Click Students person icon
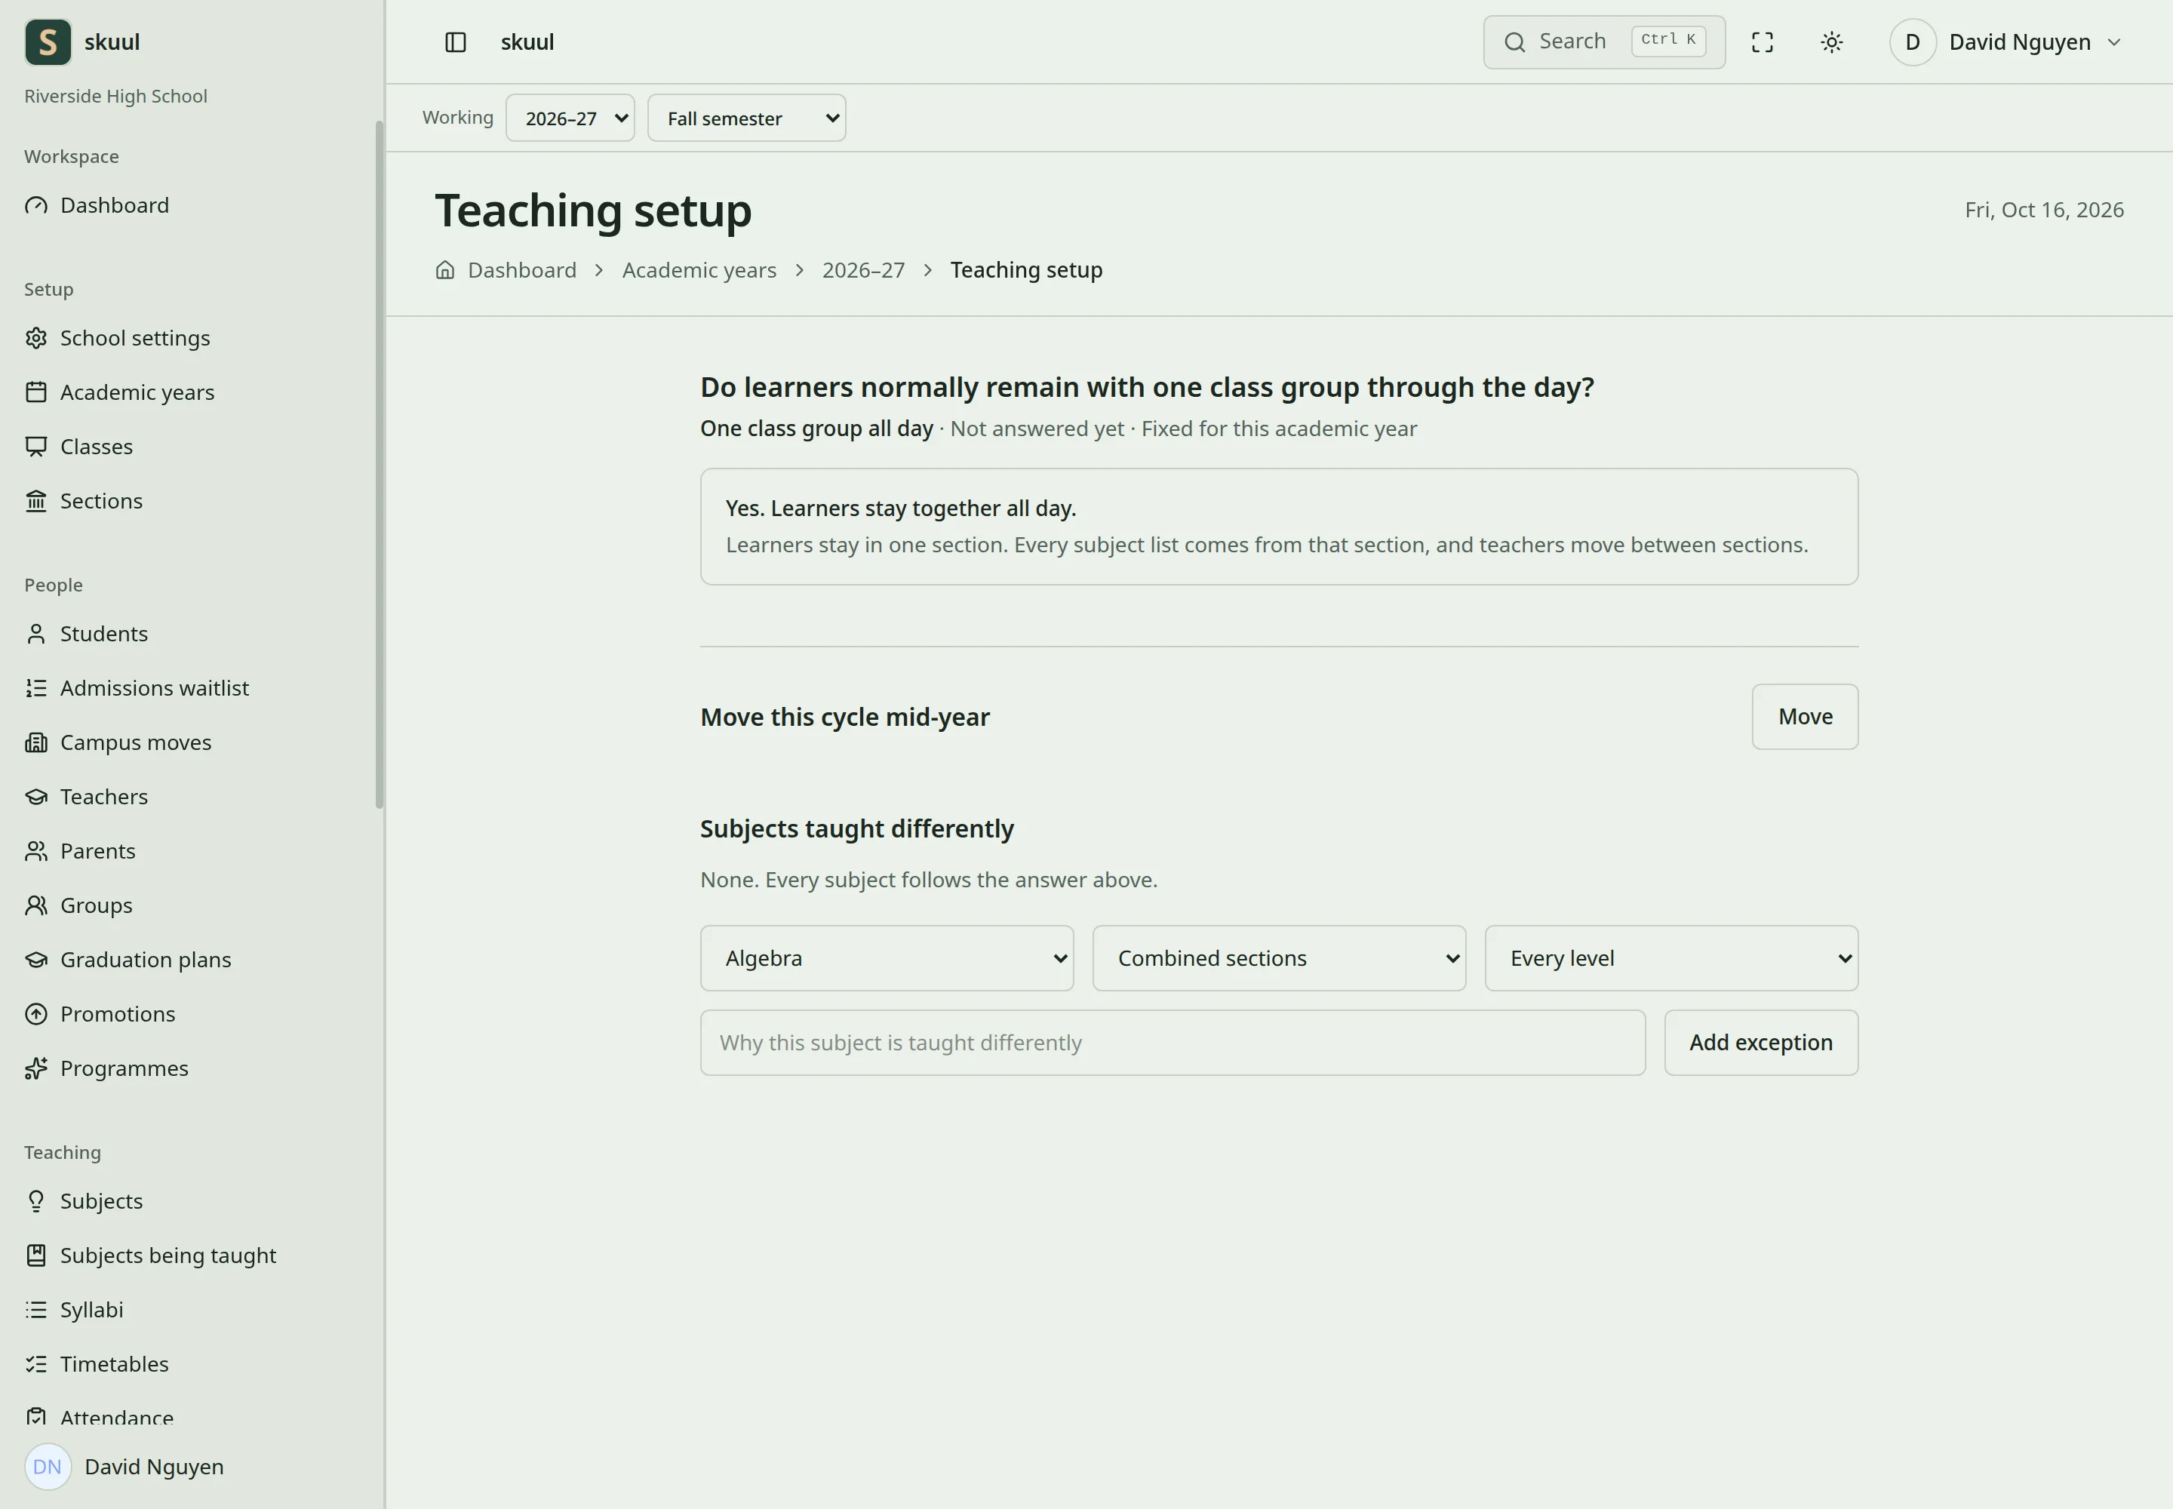The width and height of the screenshot is (2173, 1509). (36, 634)
